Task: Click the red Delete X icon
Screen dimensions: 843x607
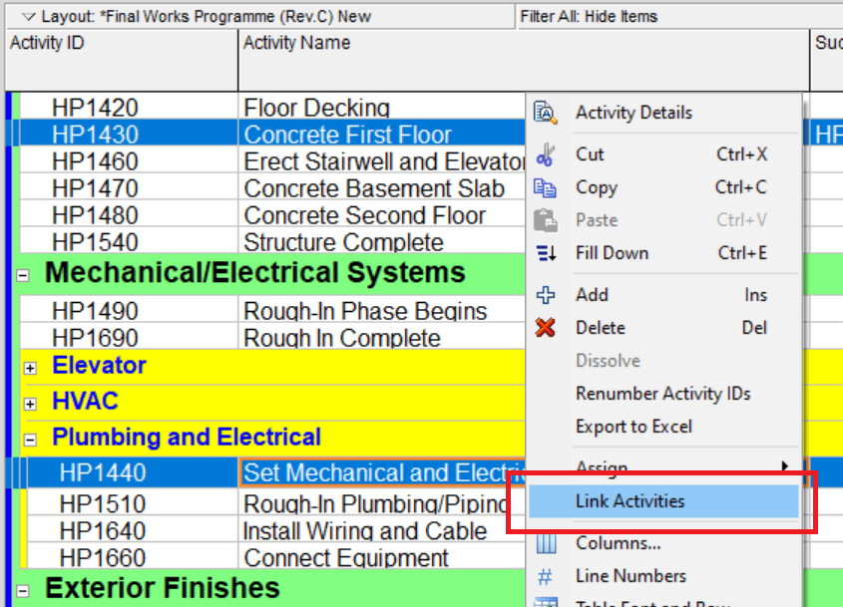Action: [545, 328]
